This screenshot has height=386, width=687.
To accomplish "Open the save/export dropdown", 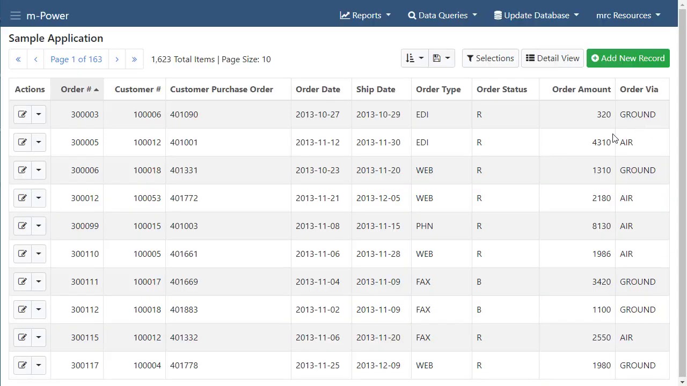I will (x=441, y=58).
